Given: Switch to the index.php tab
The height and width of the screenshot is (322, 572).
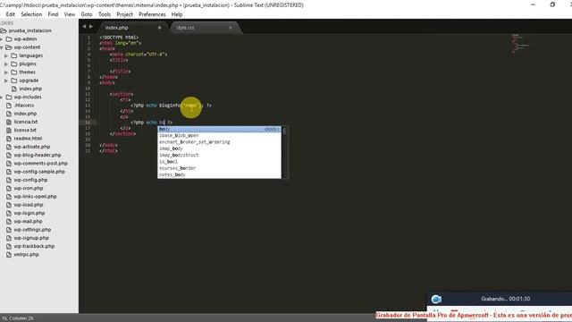Looking at the screenshot, I should coord(116,28).
